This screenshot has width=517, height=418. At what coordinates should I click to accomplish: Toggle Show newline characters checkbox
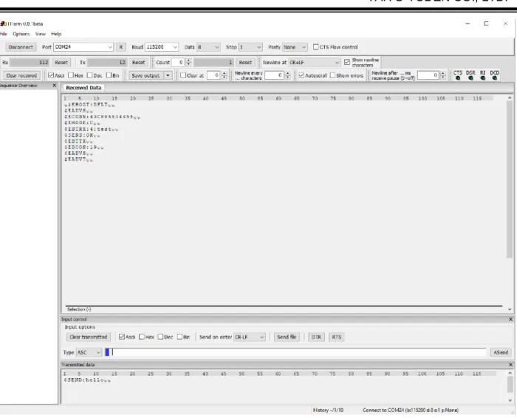pyautogui.click(x=347, y=62)
